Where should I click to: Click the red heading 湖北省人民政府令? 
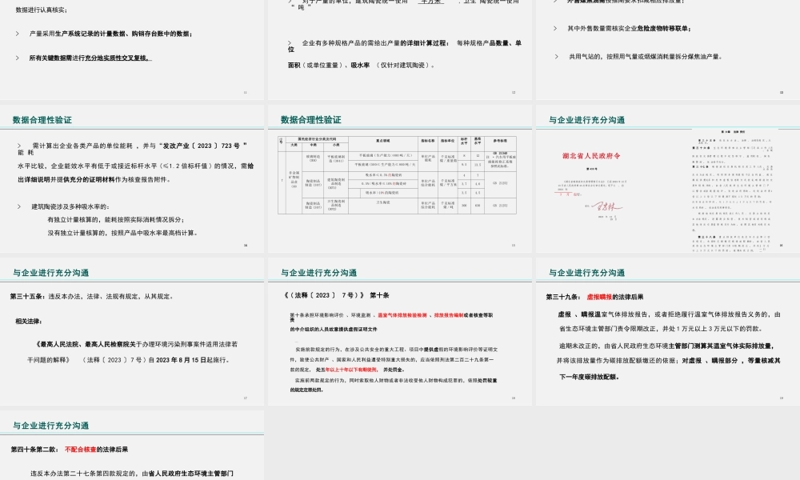tap(593, 154)
